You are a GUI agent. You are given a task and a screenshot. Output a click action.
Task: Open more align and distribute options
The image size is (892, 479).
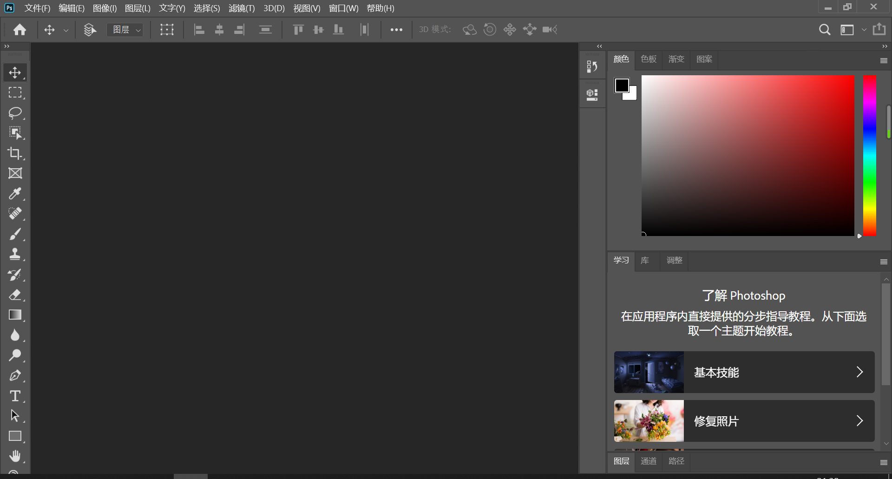pyautogui.click(x=396, y=30)
